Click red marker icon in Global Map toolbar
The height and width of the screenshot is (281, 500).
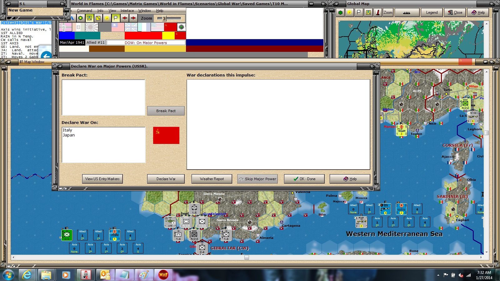click(x=377, y=12)
